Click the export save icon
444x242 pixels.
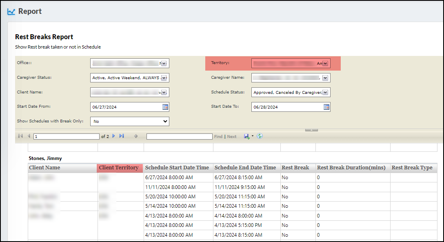click(246, 136)
